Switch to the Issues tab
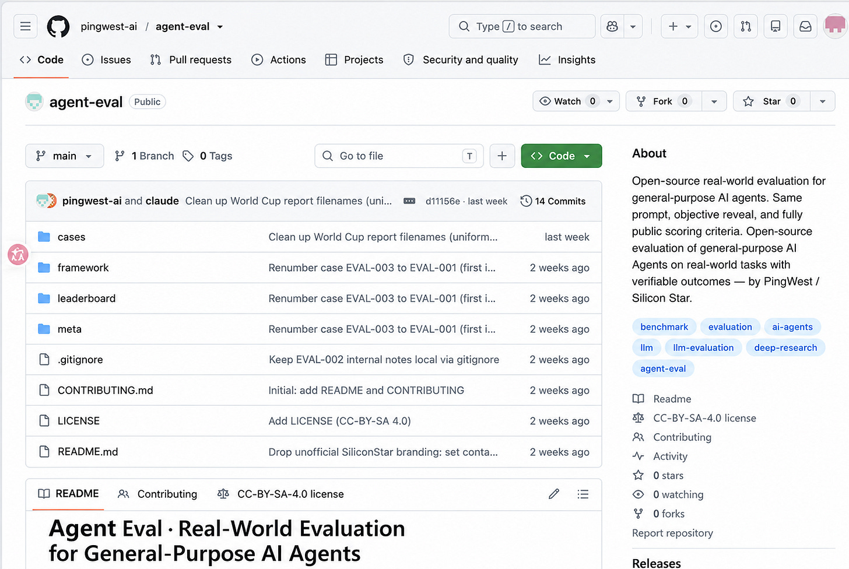Screen dimensions: 849x569 (x=107, y=59)
